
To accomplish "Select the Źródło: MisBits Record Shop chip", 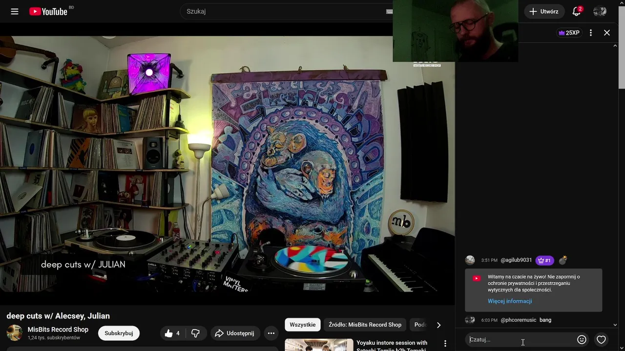I will tap(365, 325).
